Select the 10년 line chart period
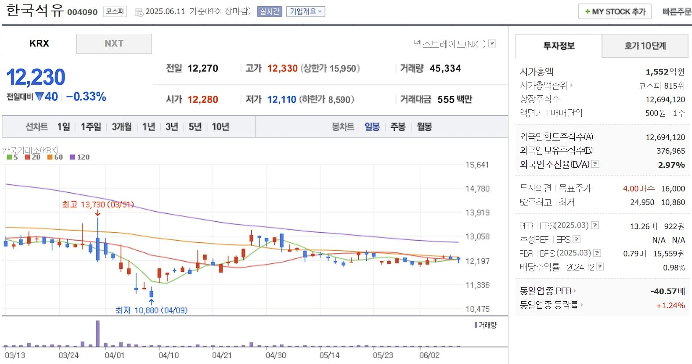692x364 pixels. (x=220, y=127)
